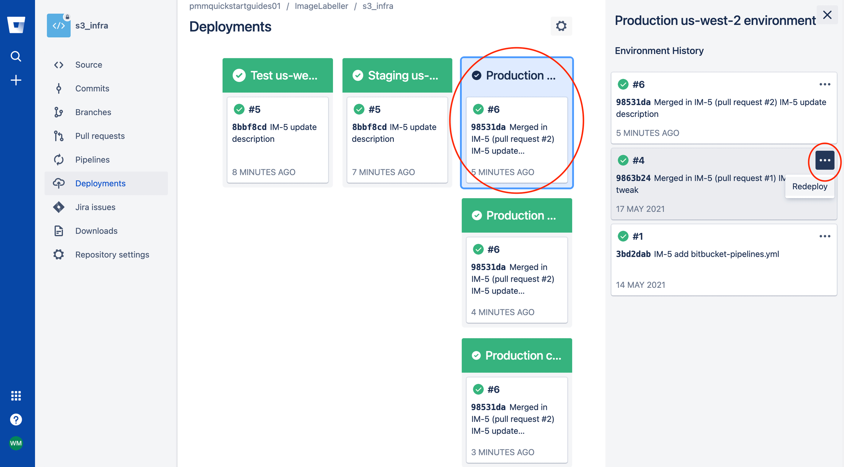Click the Source icon in sidebar
Screen dimensions: 844x467
pyautogui.click(x=59, y=65)
